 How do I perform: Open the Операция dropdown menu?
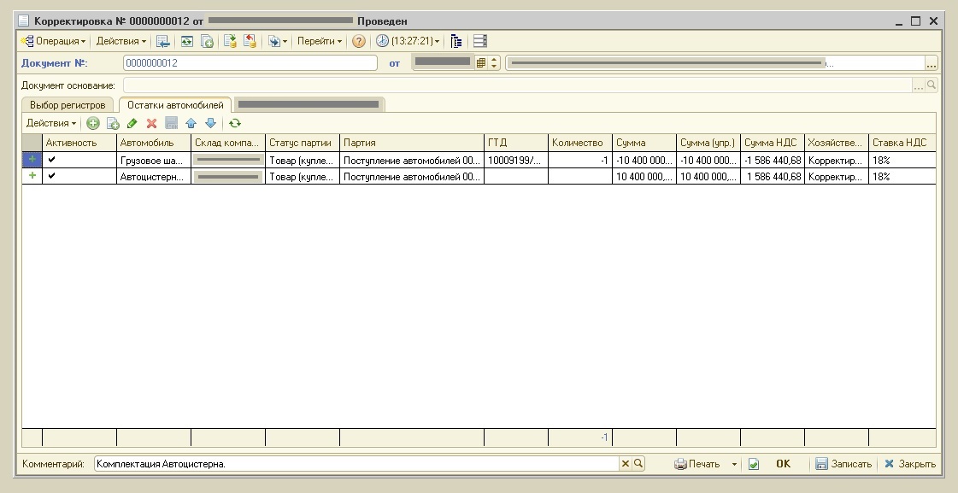point(53,41)
